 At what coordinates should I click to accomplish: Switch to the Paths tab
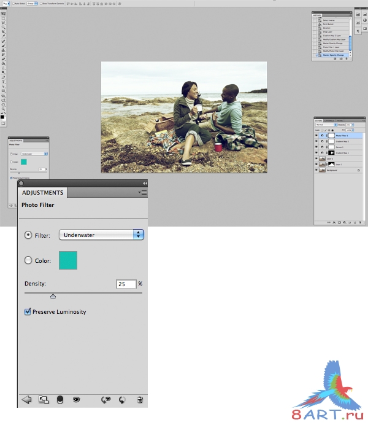340,120
